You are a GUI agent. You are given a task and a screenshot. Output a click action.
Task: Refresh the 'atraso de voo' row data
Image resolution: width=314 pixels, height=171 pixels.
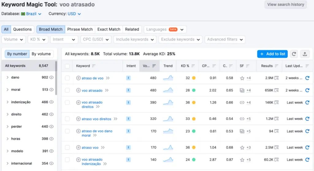click(307, 78)
